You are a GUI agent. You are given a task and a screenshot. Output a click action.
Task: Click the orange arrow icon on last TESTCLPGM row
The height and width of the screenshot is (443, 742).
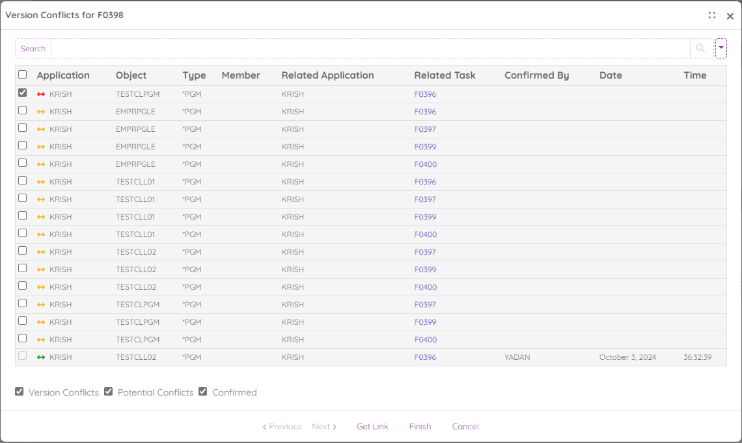click(41, 340)
